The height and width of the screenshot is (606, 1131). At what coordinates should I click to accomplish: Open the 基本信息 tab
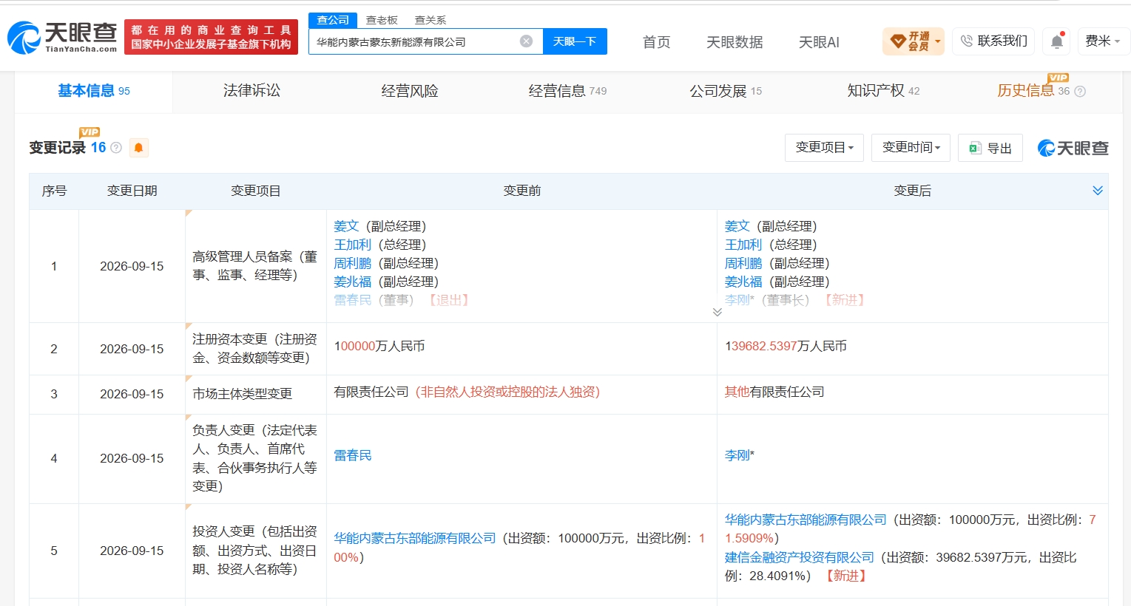[94, 91]
